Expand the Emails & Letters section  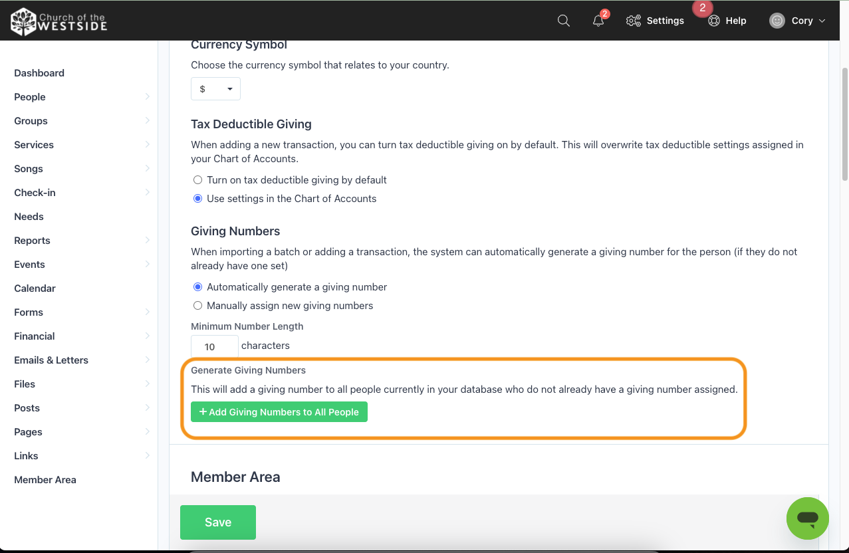[x=51, y=360]
